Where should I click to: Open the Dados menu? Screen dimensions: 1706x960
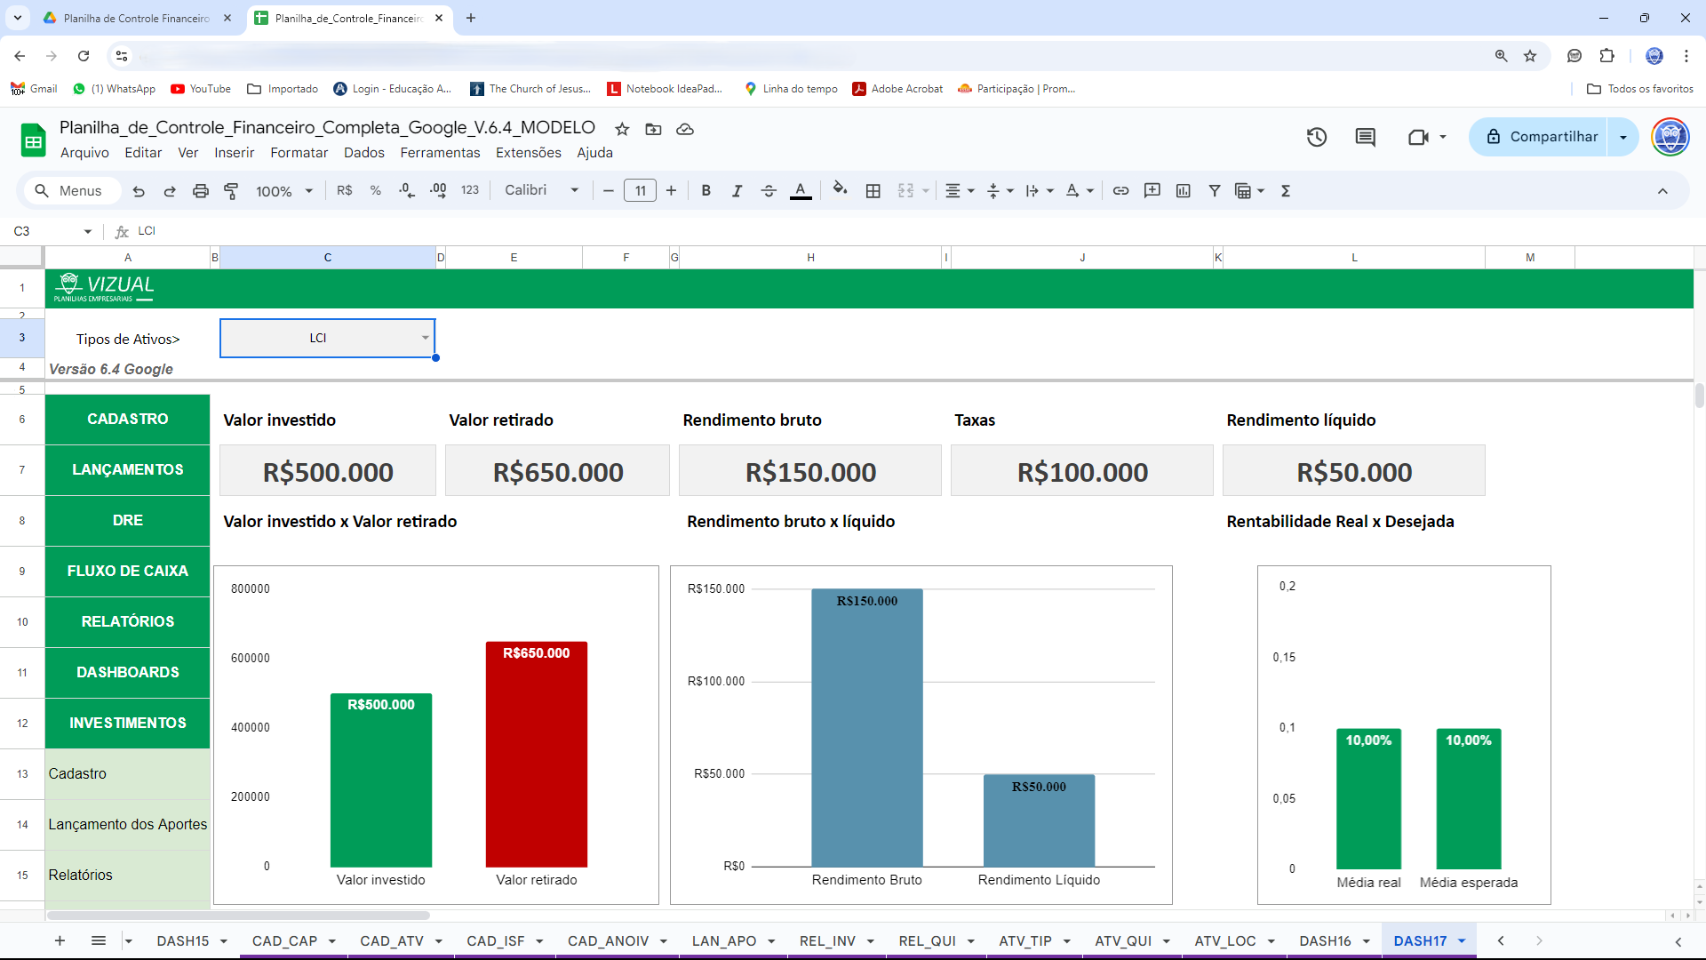(x=363, y=153)
